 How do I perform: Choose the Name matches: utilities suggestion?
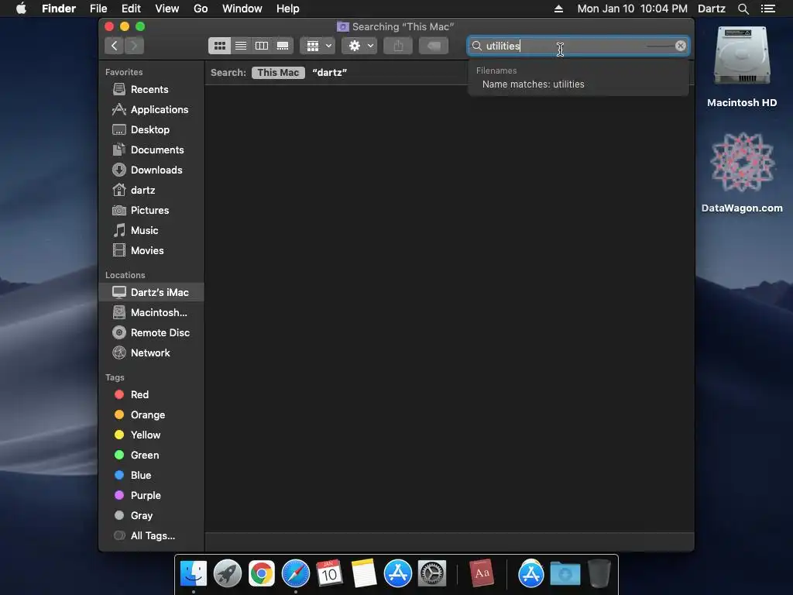pyautogui.click(x=533, y=84)
